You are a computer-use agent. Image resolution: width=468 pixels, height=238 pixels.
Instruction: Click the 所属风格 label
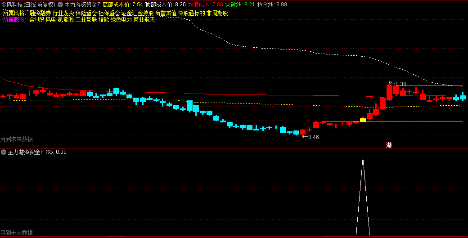point(14,13)
